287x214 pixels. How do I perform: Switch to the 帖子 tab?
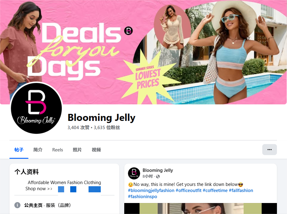[x=19, y=150]
